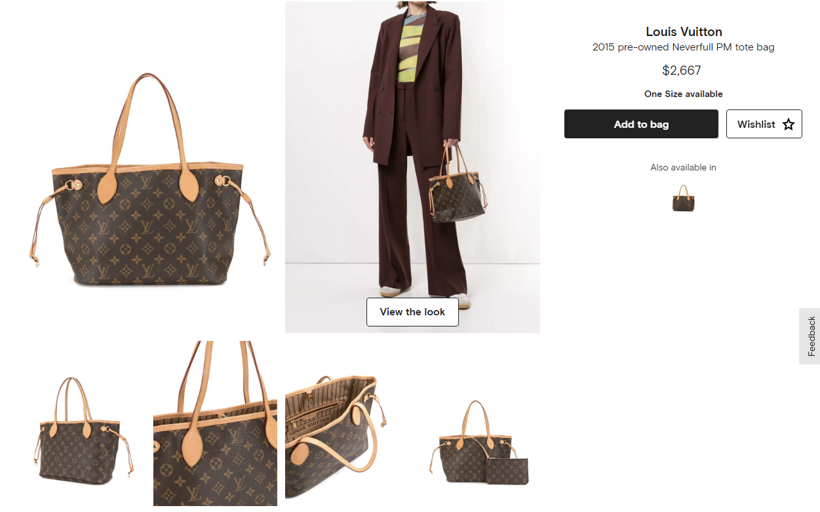
Task: Click the star icon on the Wishlist button
Action: 788,125
